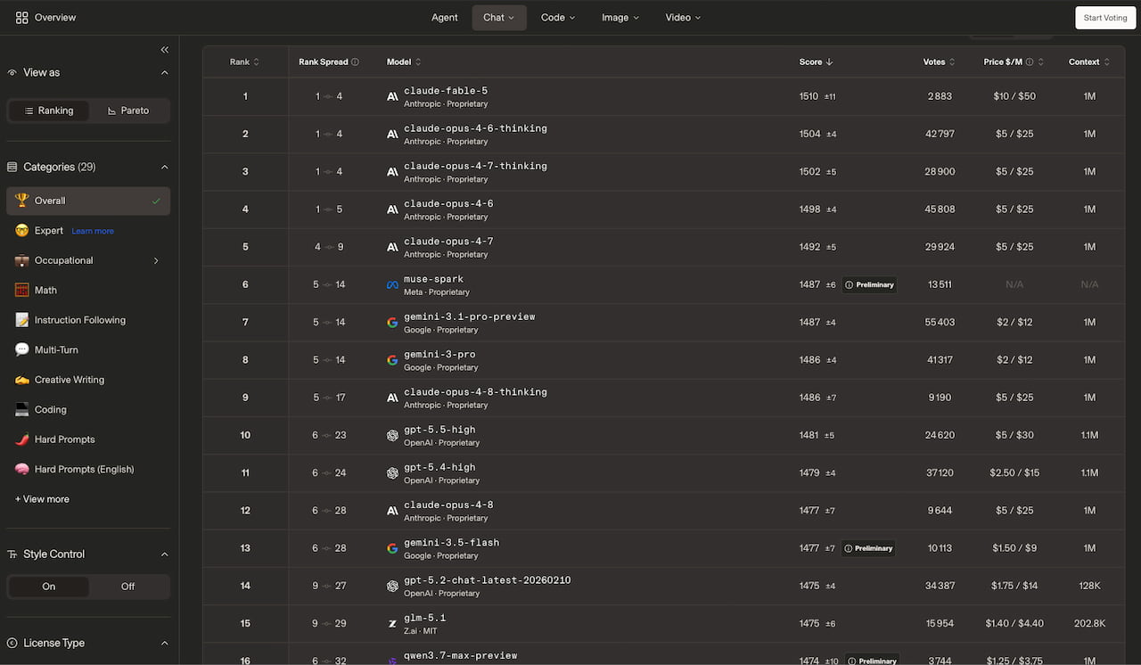The width and height of the screenshot is (1141, 665).
Task: Click the Preliminary badge on muse-spark row
Action: [x=869, y=285]
